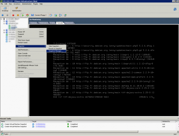Viewport: 179px width, 136px height.
Task: Open the Help menu
Action: (x=41, y=4)
